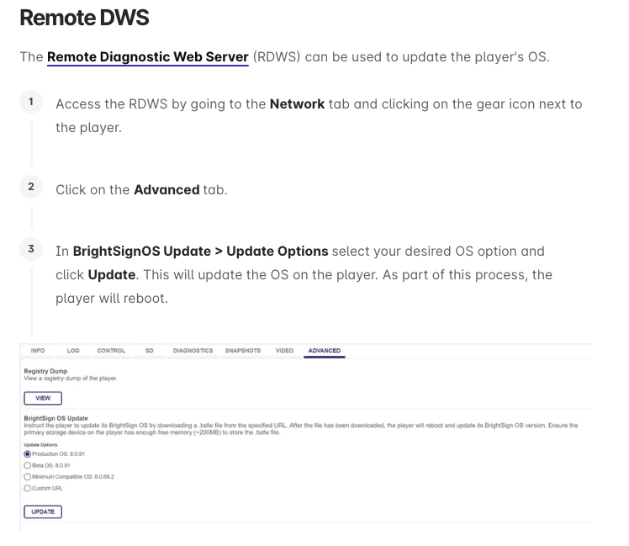Image resolution: width=629 pixels, height=546 pixels.
Task: Click the UPDATE button
Action: point(43,512)
